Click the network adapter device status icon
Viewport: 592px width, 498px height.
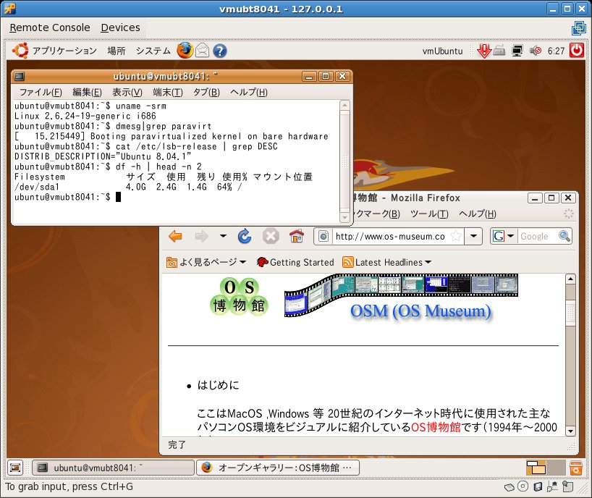[552, 486]
